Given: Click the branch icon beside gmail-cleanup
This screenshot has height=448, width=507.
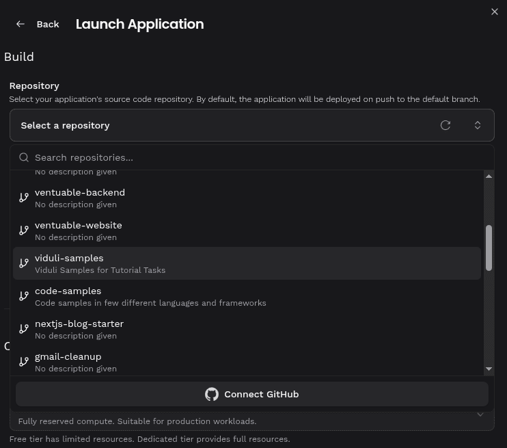Looking at the screenshot, I should (x=24, y=362).
